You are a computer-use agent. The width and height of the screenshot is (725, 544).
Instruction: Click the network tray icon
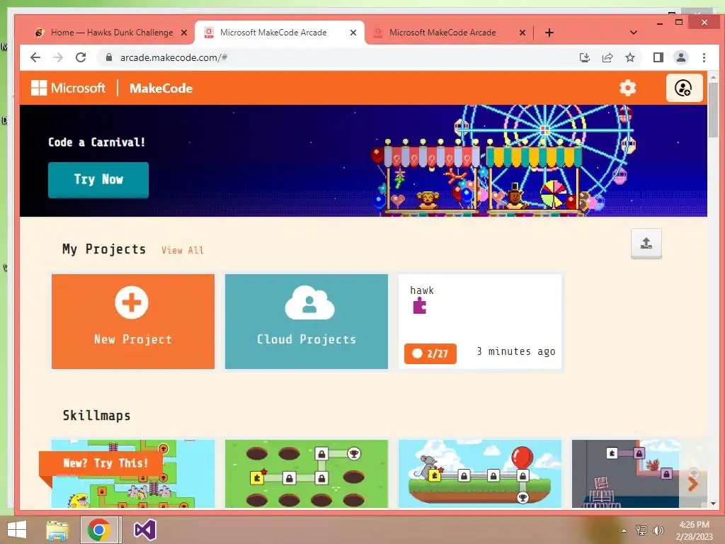pyautogui.click(x=641, y=530)
